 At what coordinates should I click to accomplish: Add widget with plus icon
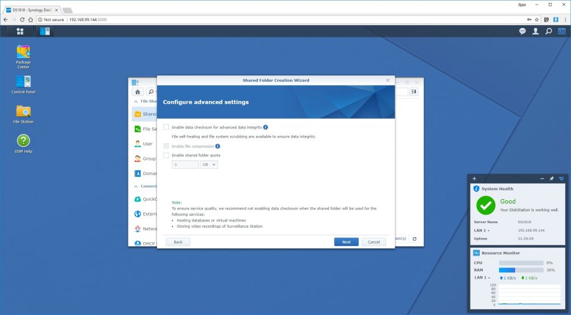coord(474,179)
